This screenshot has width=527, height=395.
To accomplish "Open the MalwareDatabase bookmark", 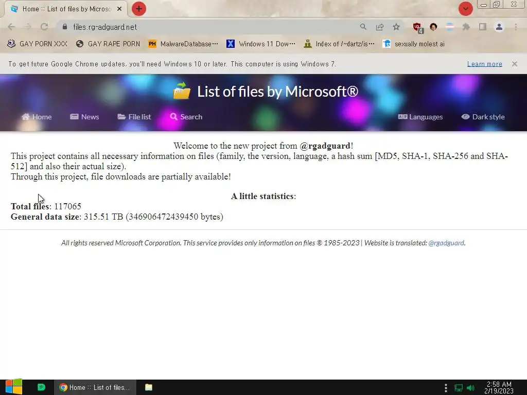I will 183,44.
